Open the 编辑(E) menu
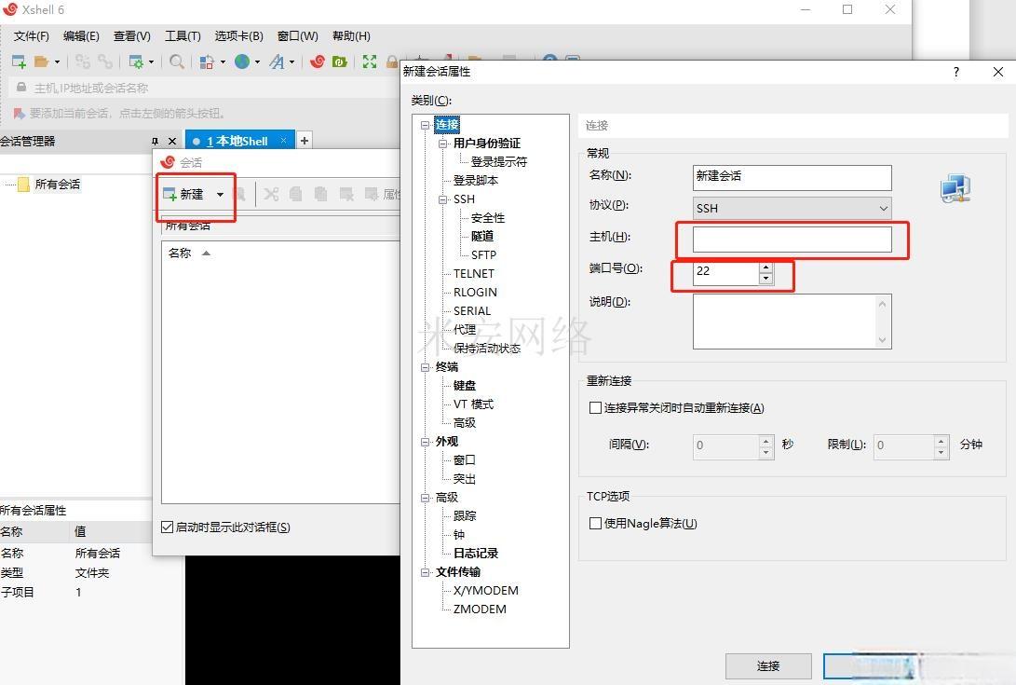Screen dimensions: 1016x685 coord(81,35)
